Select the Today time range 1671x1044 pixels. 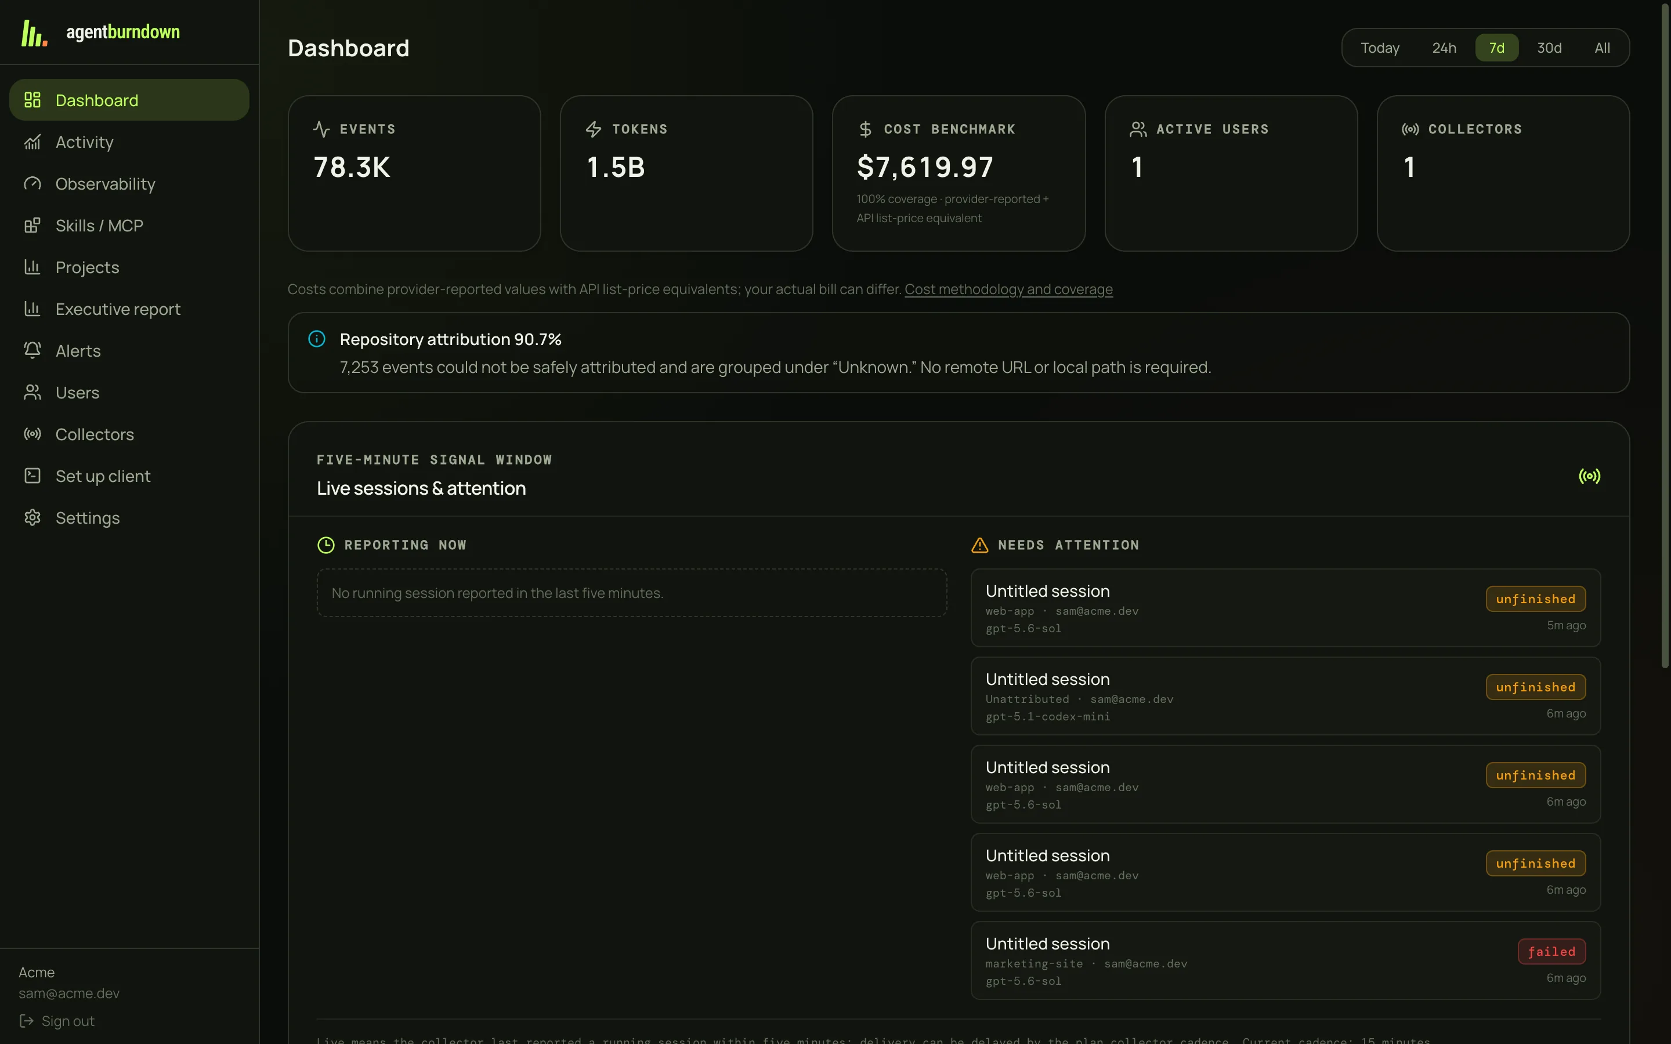(x=1380, y=48)
